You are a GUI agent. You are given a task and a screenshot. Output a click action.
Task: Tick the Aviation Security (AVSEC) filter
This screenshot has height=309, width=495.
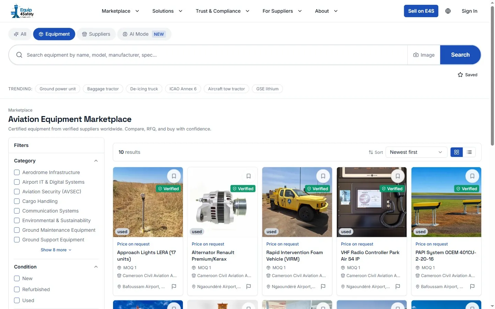click(x=17, y=192)
